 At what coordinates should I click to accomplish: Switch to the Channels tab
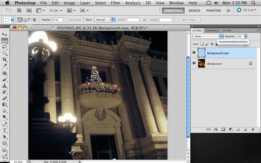(212, 30)
